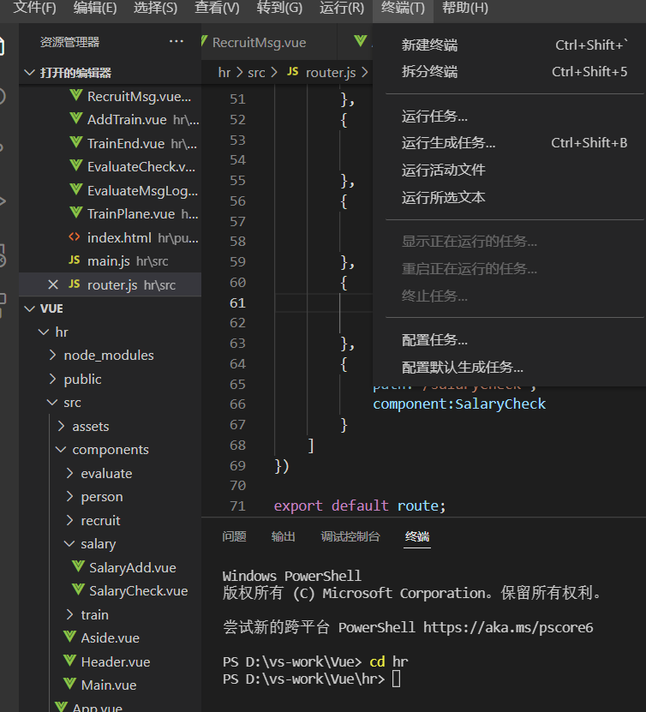Click 'export default route;' code line
The width and height of the screenshot is (646, 712).
coord(360,506)
